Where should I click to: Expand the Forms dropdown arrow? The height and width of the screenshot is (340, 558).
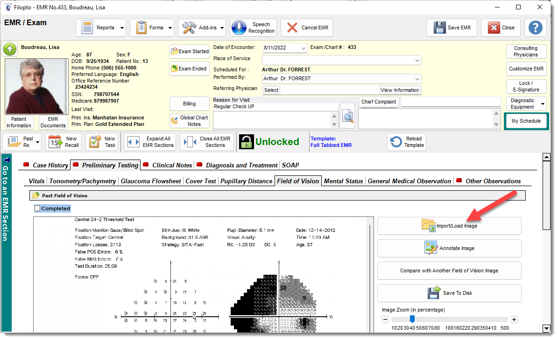(x=170, y=28)
